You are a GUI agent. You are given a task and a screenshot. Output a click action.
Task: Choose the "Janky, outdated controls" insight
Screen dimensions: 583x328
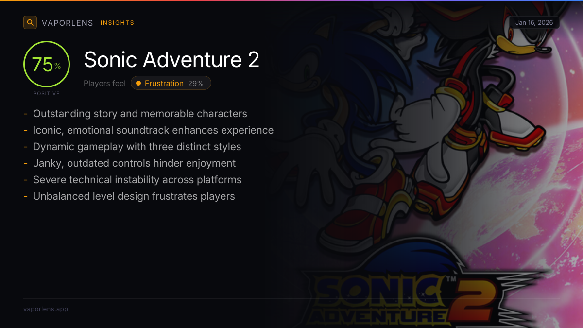[x=134, y=163]
